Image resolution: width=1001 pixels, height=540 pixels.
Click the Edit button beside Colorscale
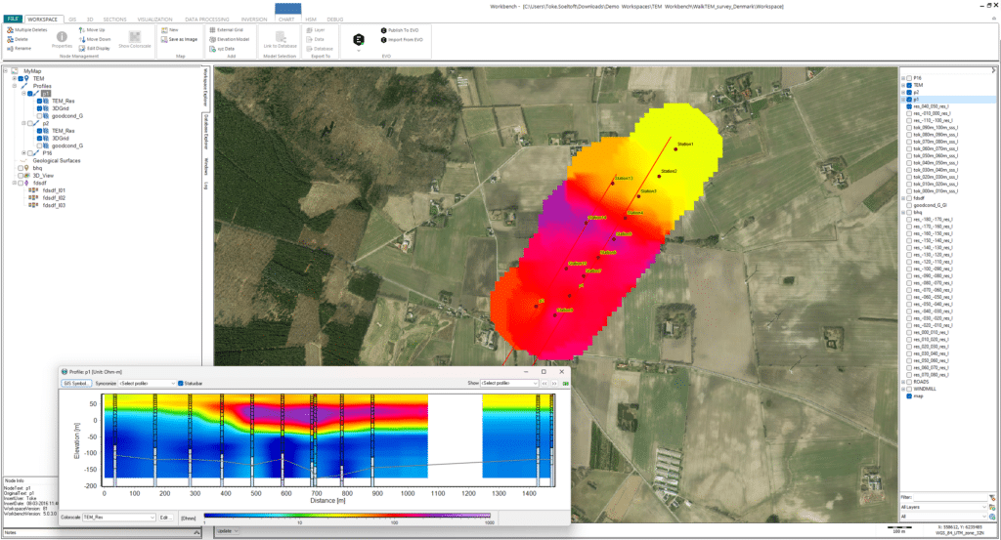click(165, 517)
